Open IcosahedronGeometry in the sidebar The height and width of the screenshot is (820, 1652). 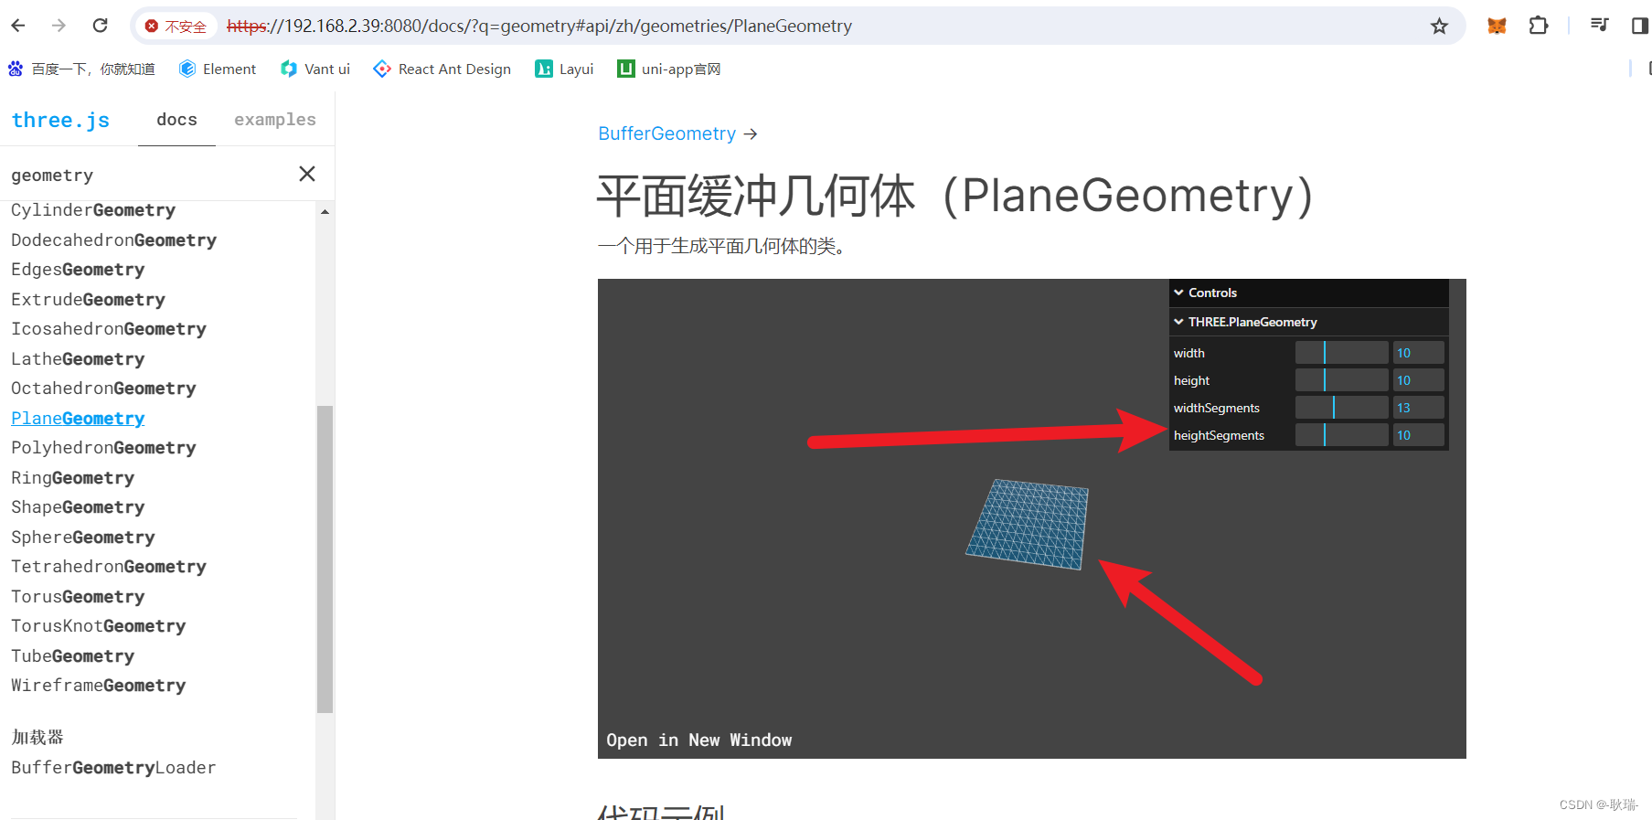click(109, 329)
